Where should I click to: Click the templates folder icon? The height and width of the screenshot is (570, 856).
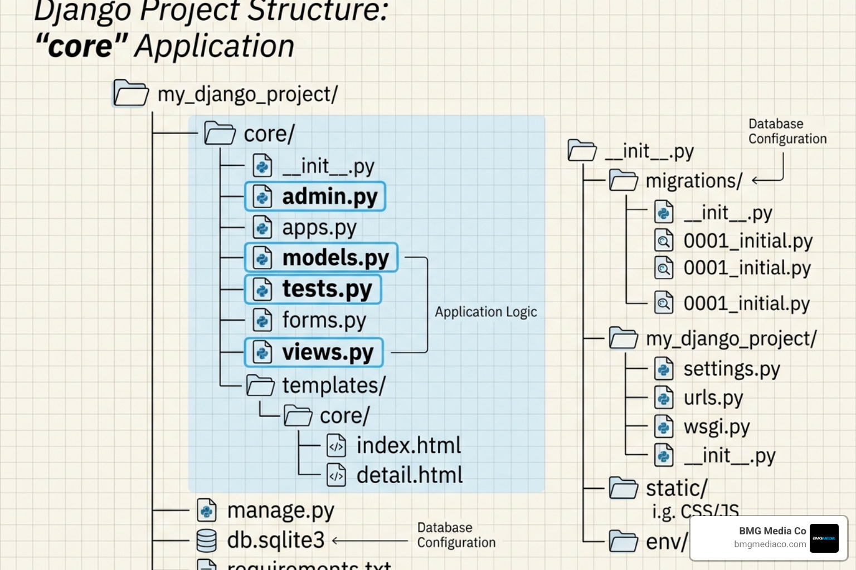click(x=261, y=385)
